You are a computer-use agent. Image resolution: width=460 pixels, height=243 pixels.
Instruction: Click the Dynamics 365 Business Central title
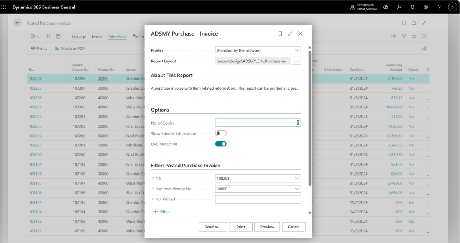coord(44,7)
